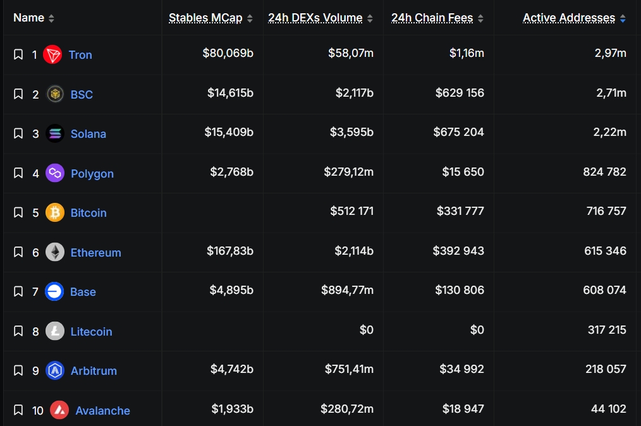
Task: Click the 24h Chain Fees header
Action: [432, 18]
